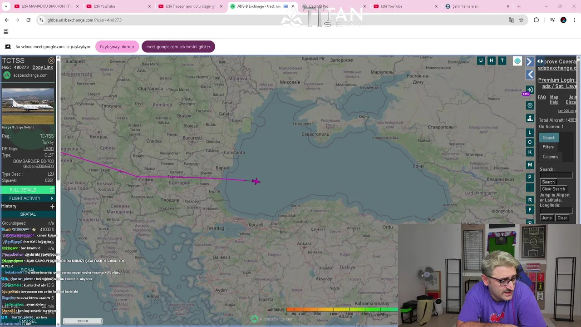The width and height of the screenshot is (581, 327).
Task: Select the tracked aircraft icon on map
Action: (256, 181)
